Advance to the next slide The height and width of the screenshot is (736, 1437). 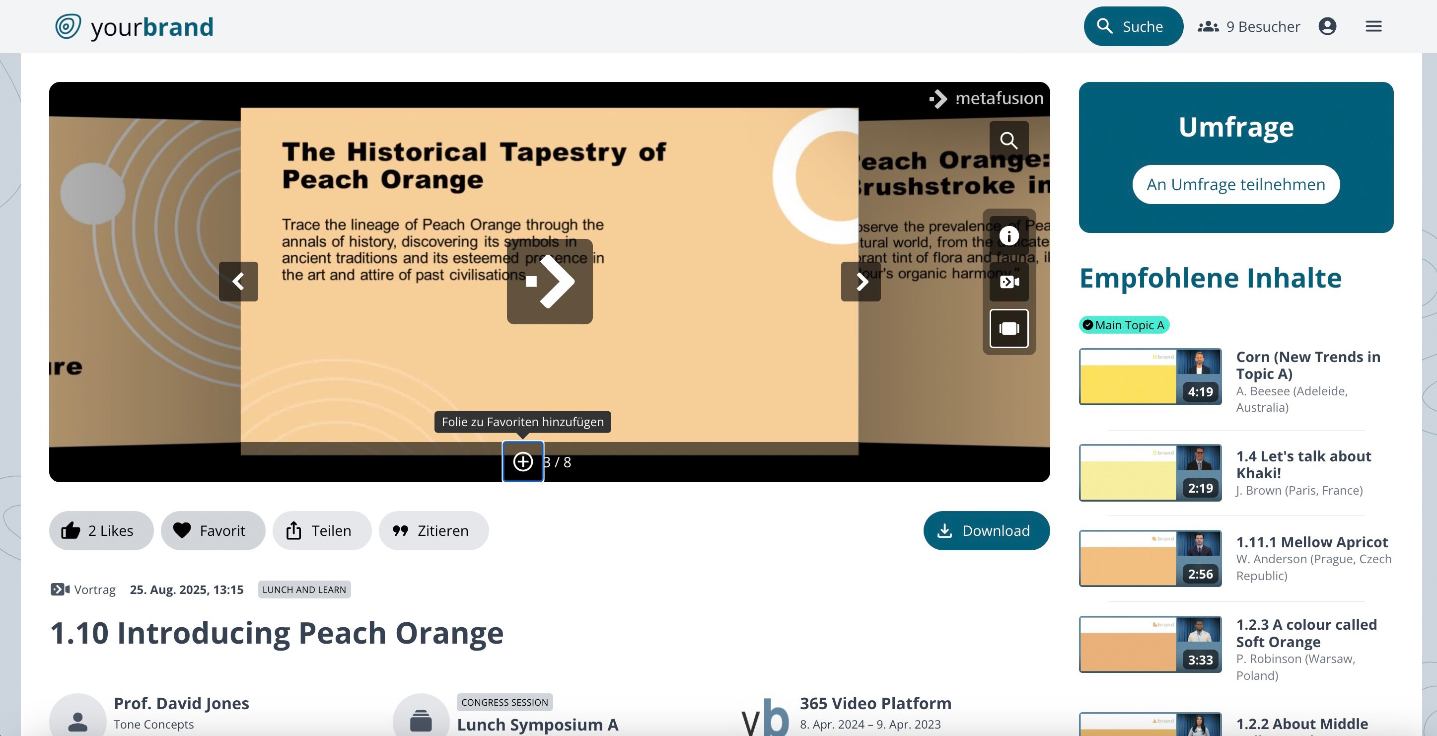tap(861, 281)
